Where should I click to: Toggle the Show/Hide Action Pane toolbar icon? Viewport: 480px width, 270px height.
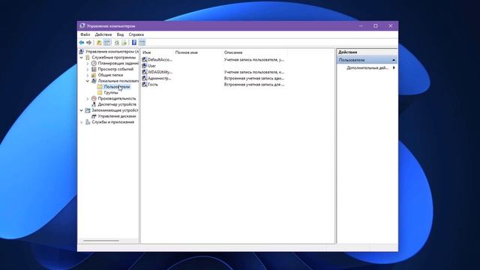pos(142,43)
